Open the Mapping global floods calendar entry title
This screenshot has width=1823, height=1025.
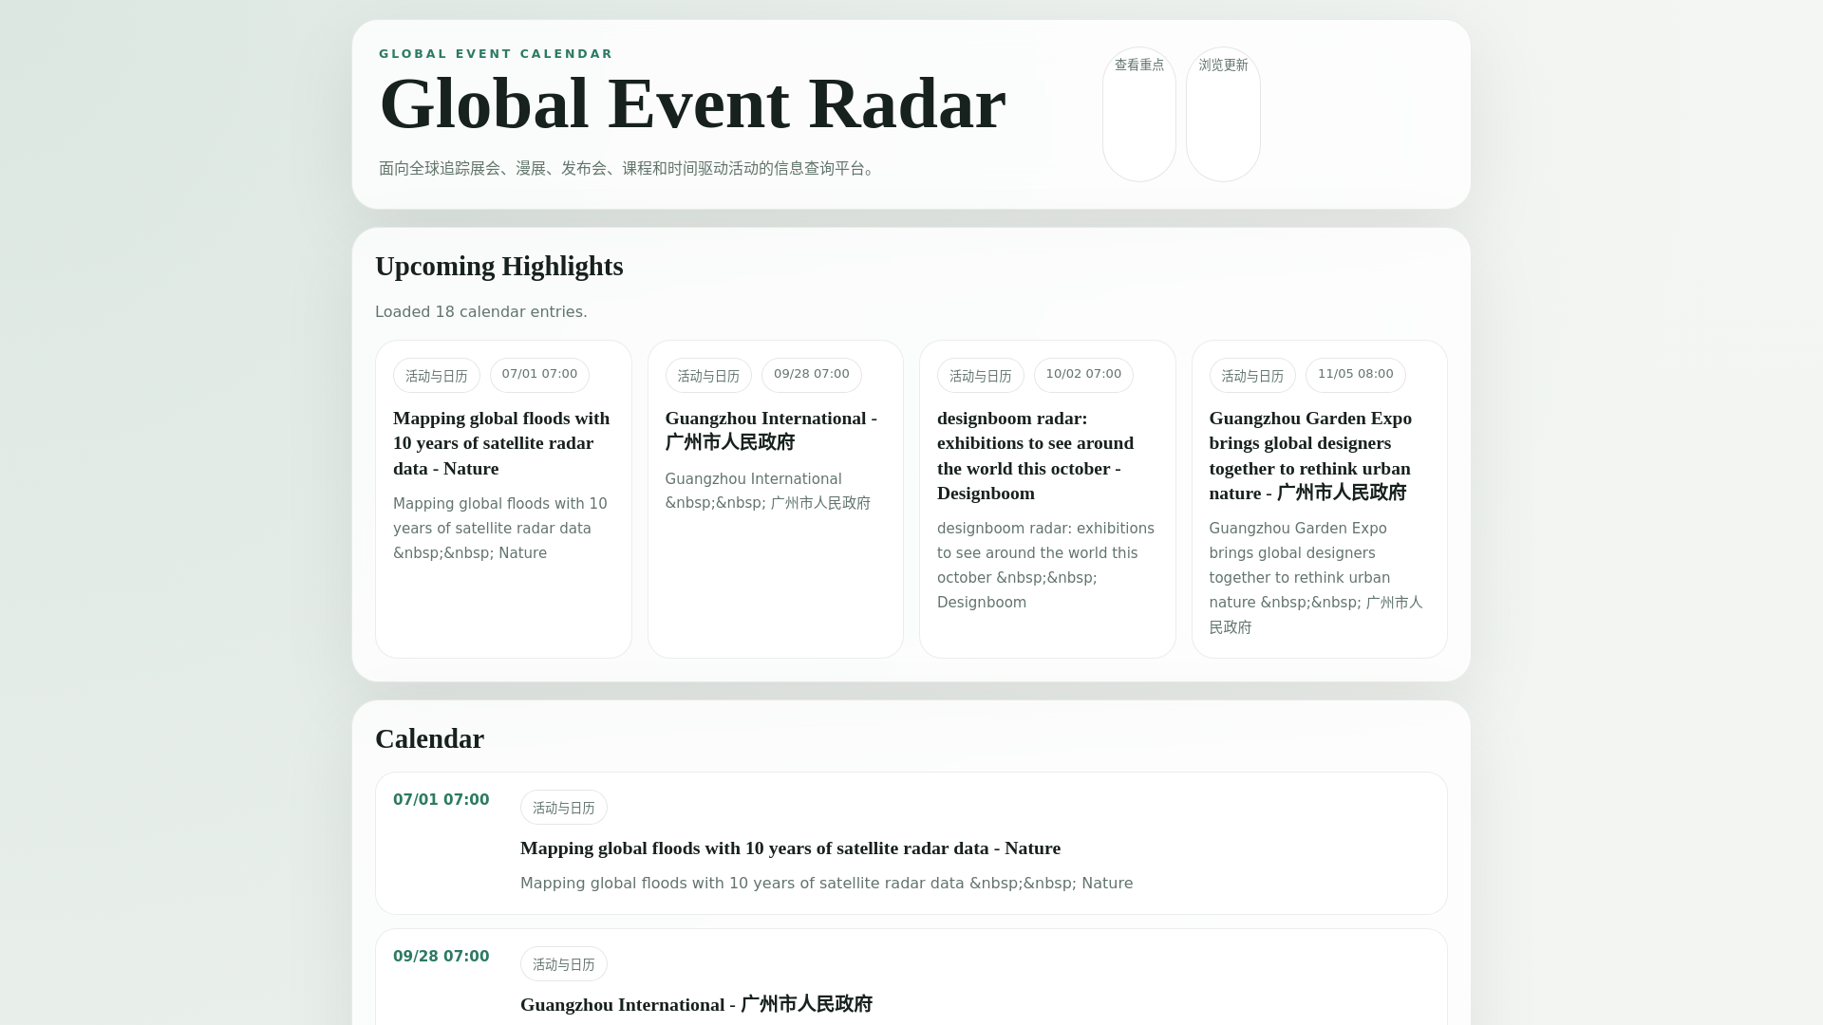[x=790, y=848]
